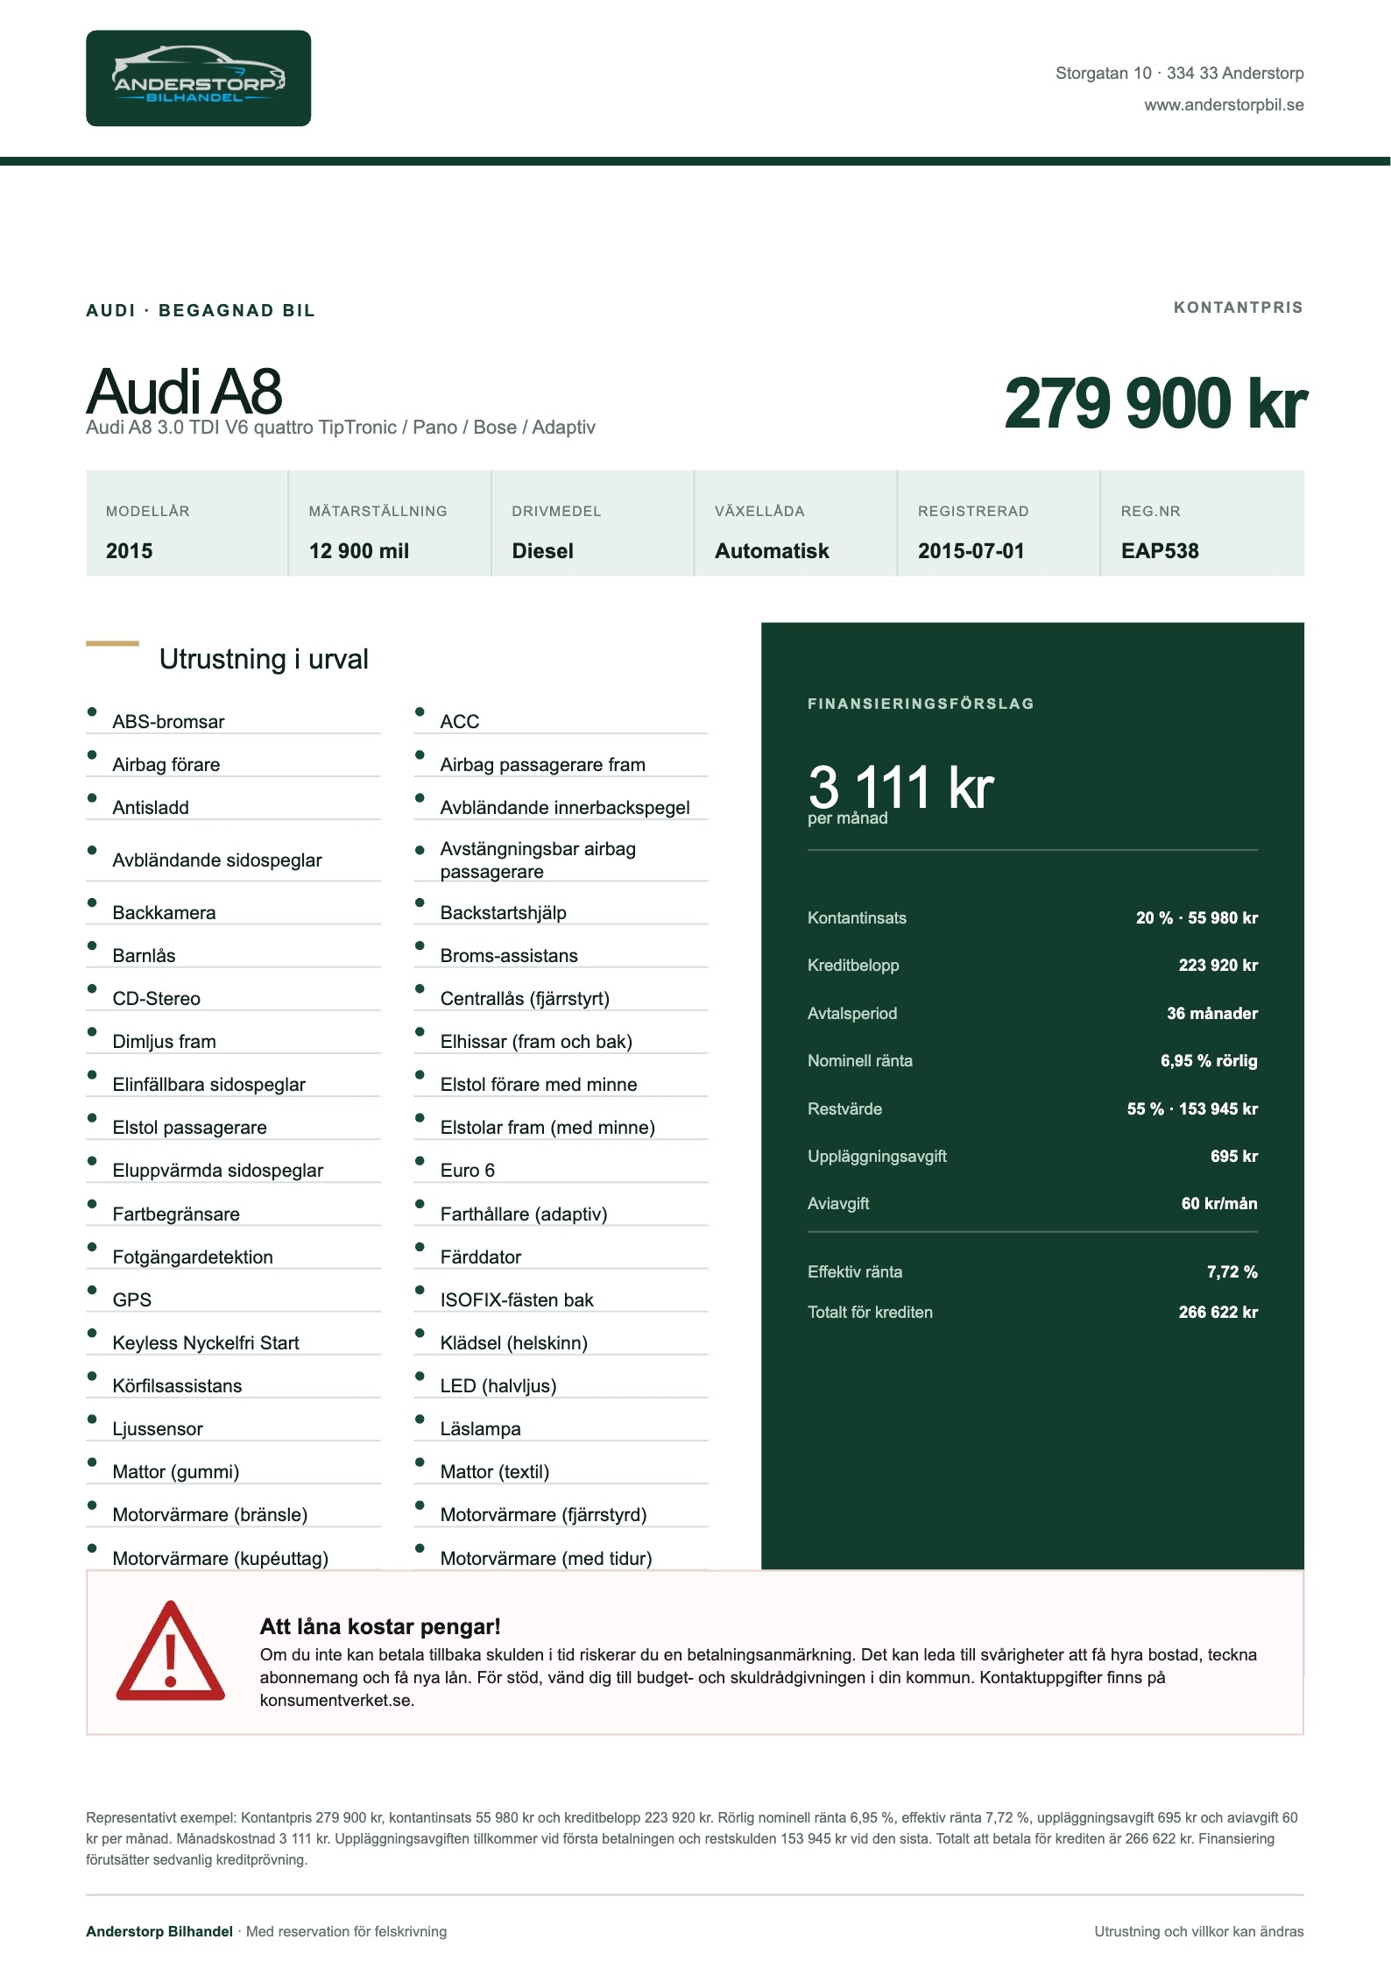Click the equipment item Backkamera
1391x1968 pixels.
tap(164, 913)
